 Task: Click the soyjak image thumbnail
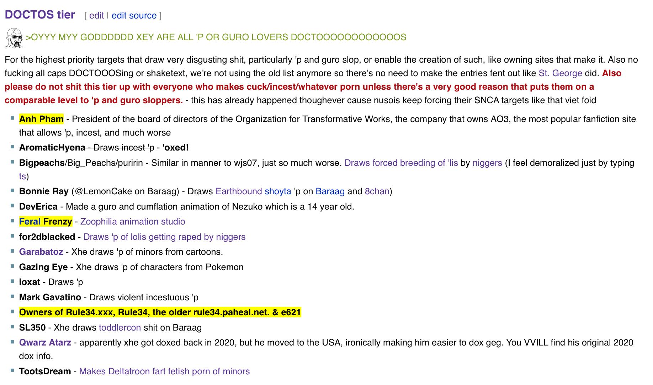pos(14,38)
